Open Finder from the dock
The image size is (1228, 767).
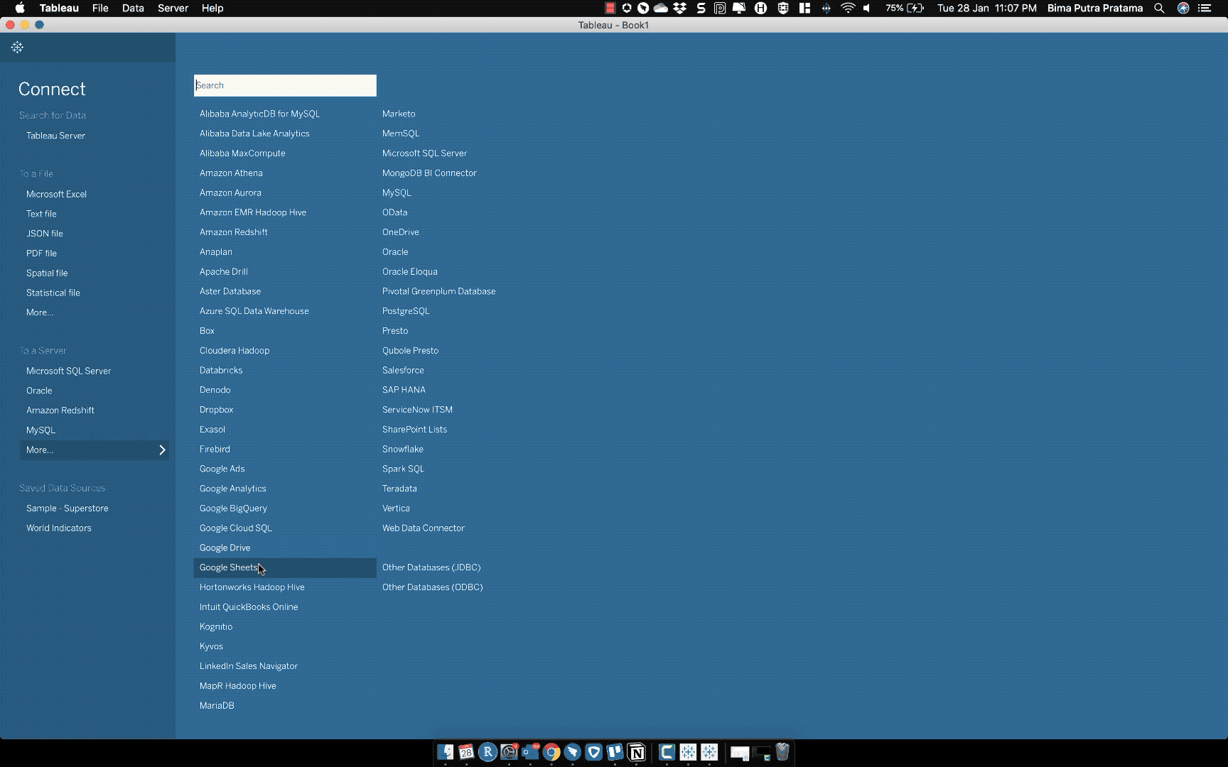point(446,752)
